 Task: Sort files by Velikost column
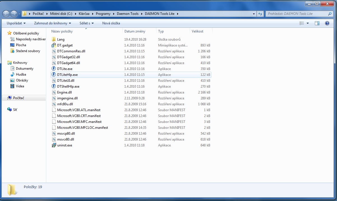(x=198, y=31)
